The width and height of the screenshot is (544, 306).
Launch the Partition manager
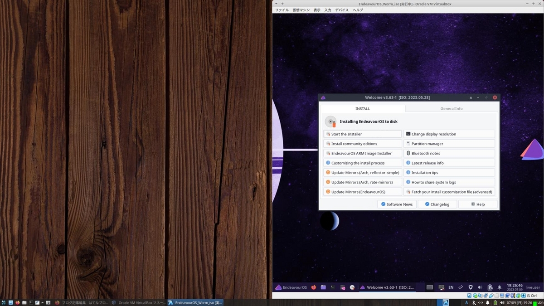[x=449, y=144]
